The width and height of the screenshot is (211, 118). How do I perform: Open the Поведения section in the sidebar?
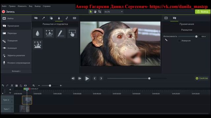[16, 41]
